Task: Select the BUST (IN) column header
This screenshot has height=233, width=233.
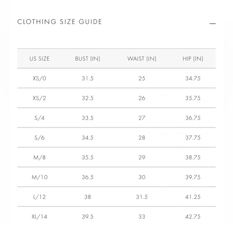Action: 88,59
